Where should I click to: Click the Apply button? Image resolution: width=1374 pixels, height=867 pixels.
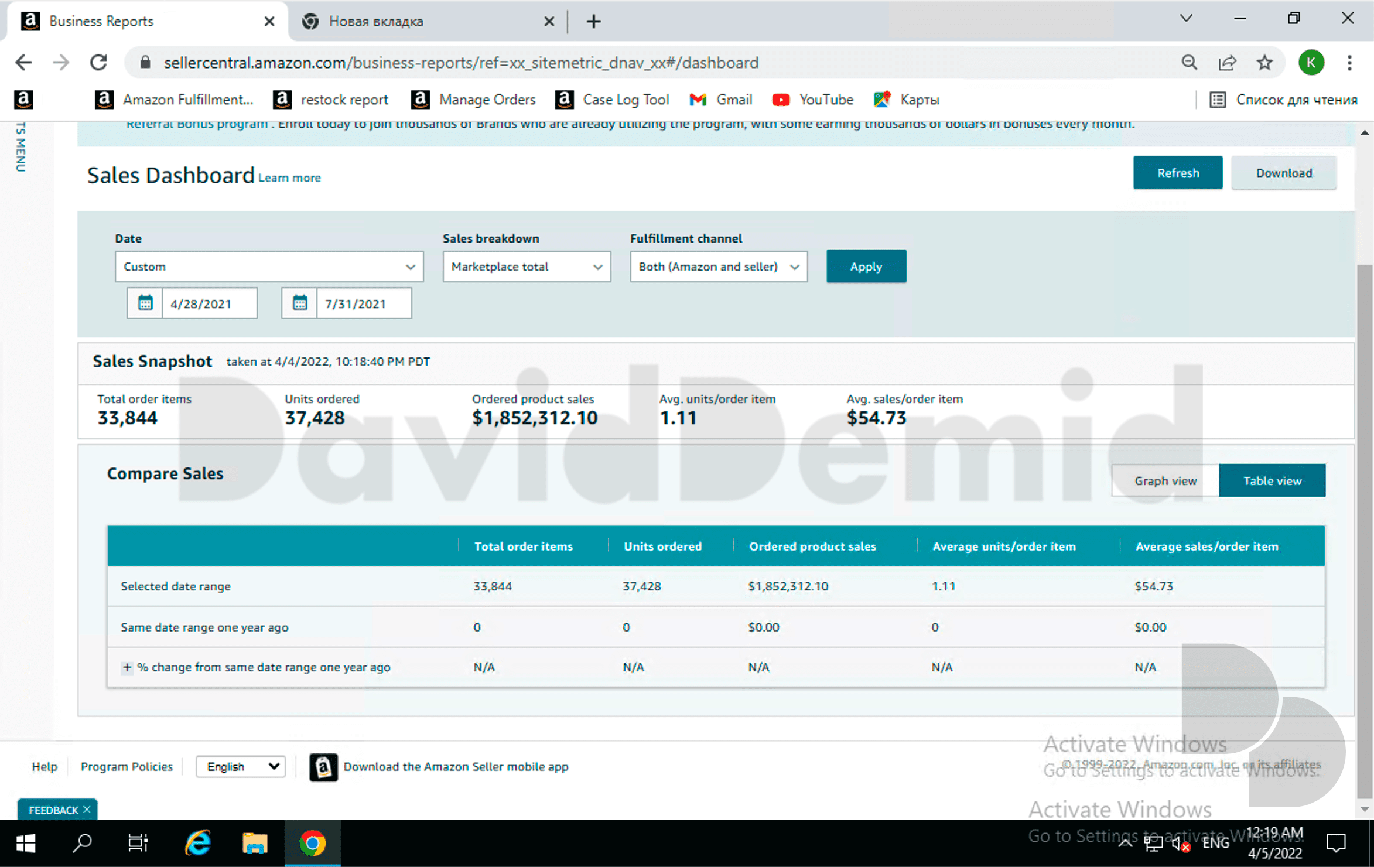[x=866, y=267]
